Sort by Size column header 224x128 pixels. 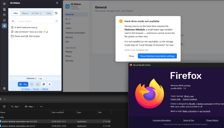(x=104, y=112)
